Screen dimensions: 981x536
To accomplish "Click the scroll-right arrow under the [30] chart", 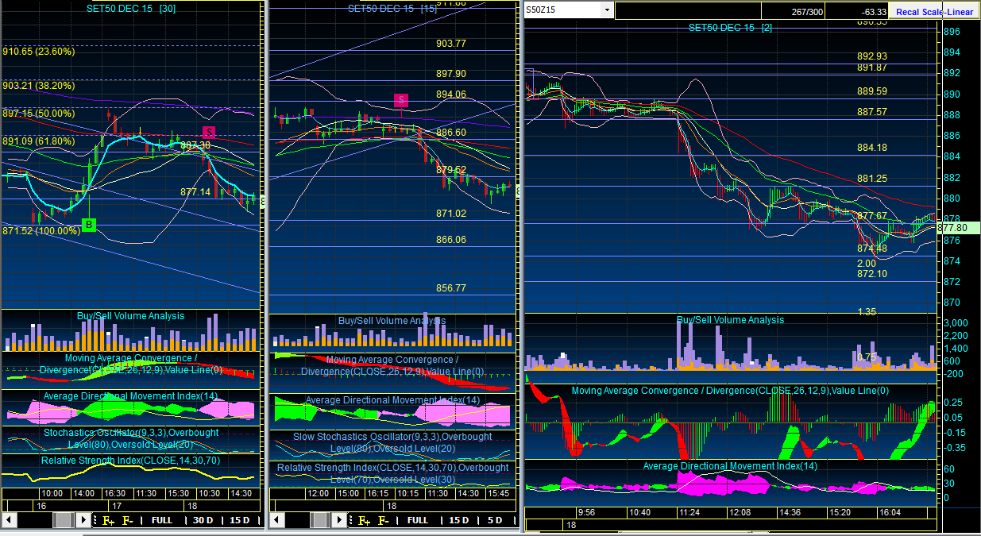I will click(83, 520).
